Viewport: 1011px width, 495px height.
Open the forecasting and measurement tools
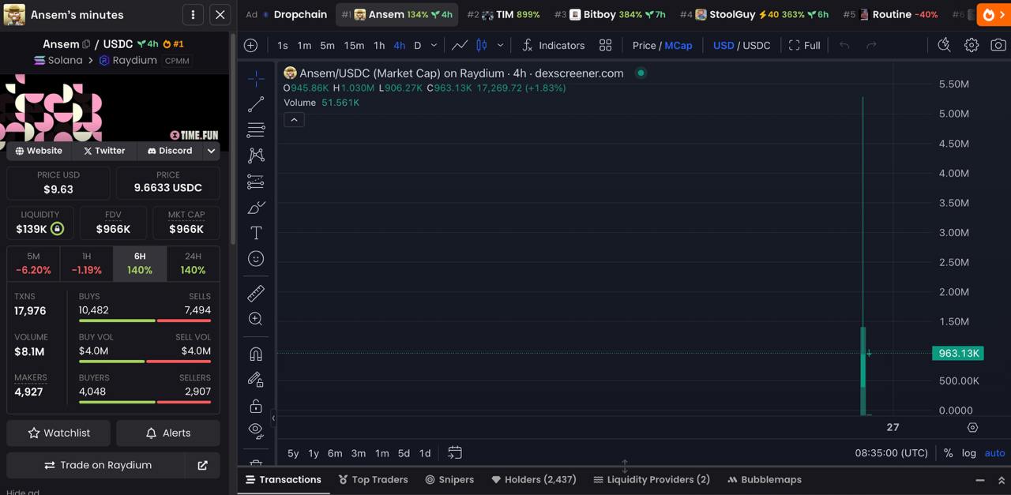(x=256, y=182)
